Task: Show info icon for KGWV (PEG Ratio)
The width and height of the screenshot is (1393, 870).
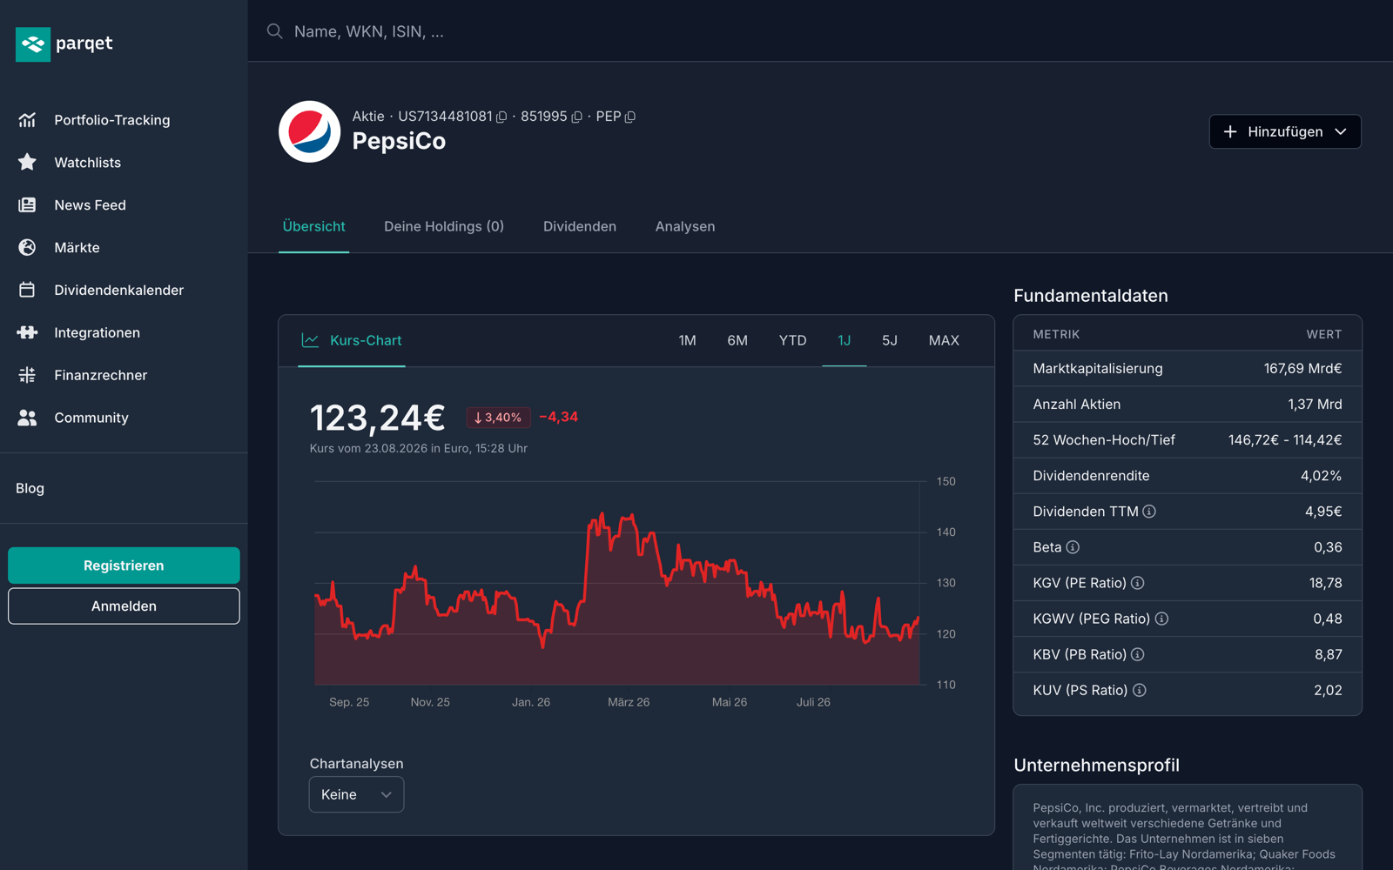Action: (x=1161, y=619)
